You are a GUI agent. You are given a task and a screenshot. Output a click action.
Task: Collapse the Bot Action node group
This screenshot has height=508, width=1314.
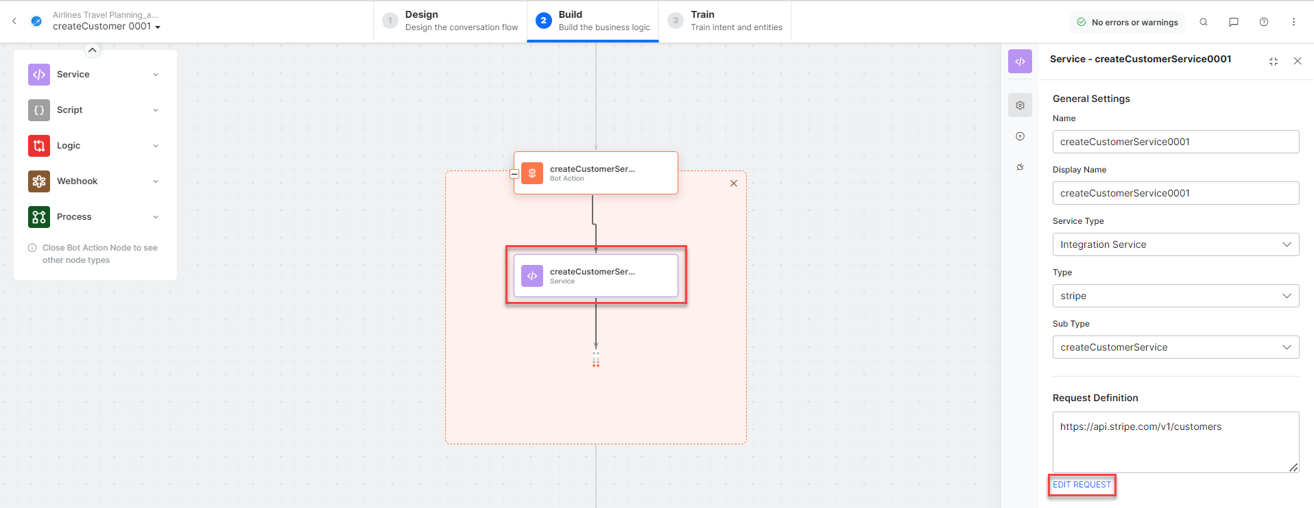pos(514,174)
